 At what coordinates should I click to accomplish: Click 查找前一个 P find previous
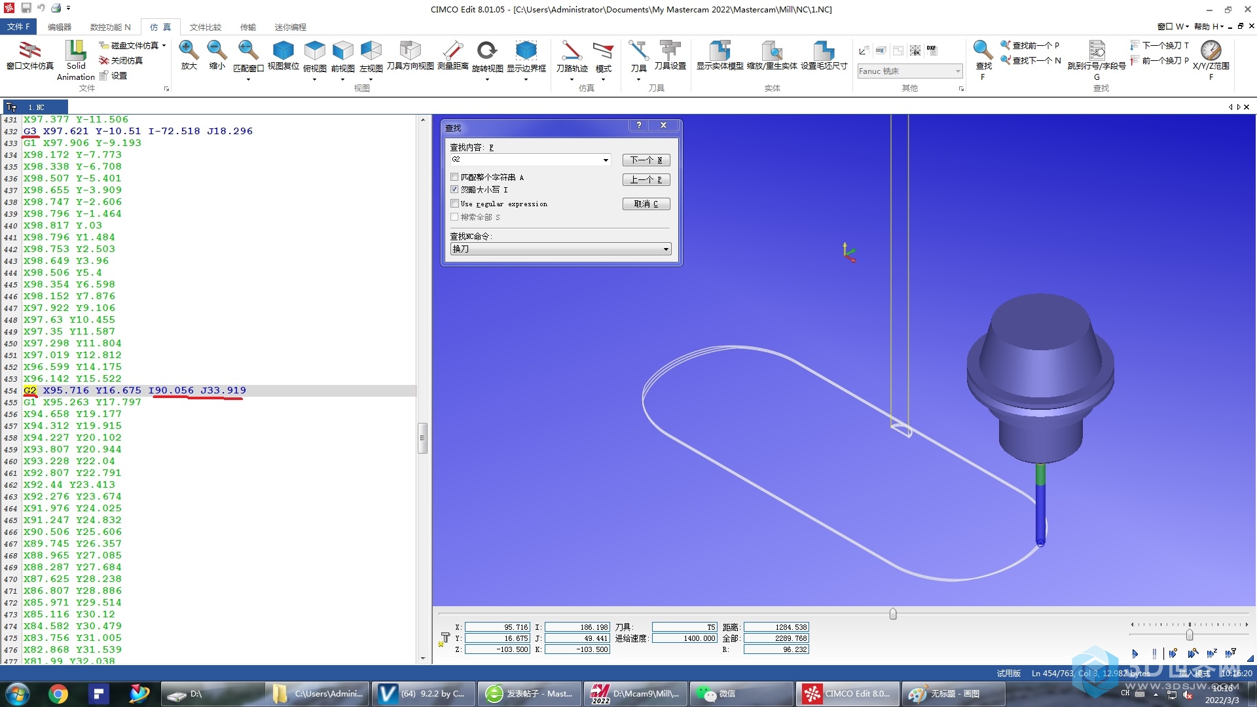1030,45
